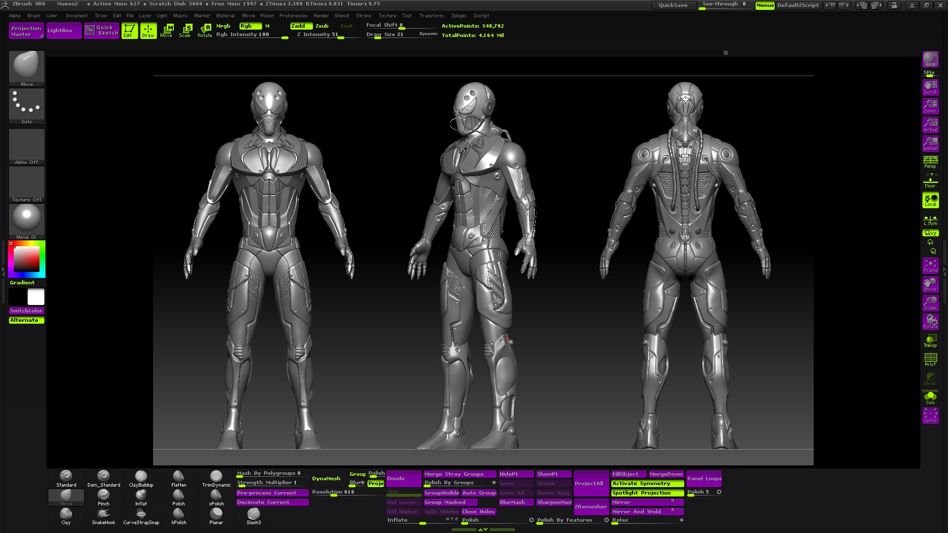Open the Preferences menu
948x533 pixels.
tap(293, 16)
